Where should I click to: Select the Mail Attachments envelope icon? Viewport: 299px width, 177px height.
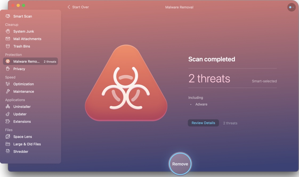pos(8,39)
